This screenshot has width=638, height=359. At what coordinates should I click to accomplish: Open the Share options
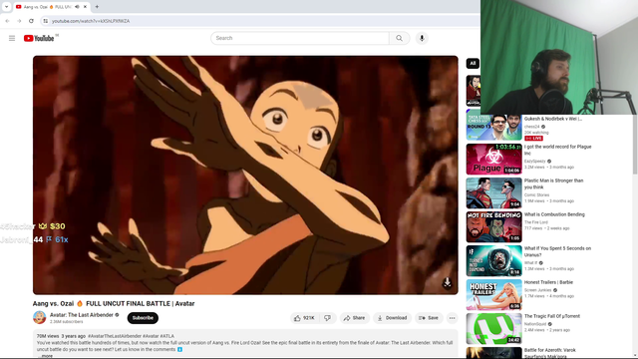pos(355,318)
